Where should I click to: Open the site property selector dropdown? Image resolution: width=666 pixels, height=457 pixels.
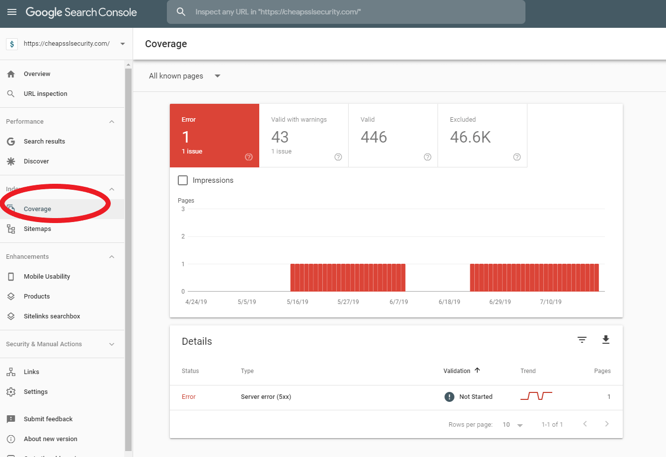123,44
